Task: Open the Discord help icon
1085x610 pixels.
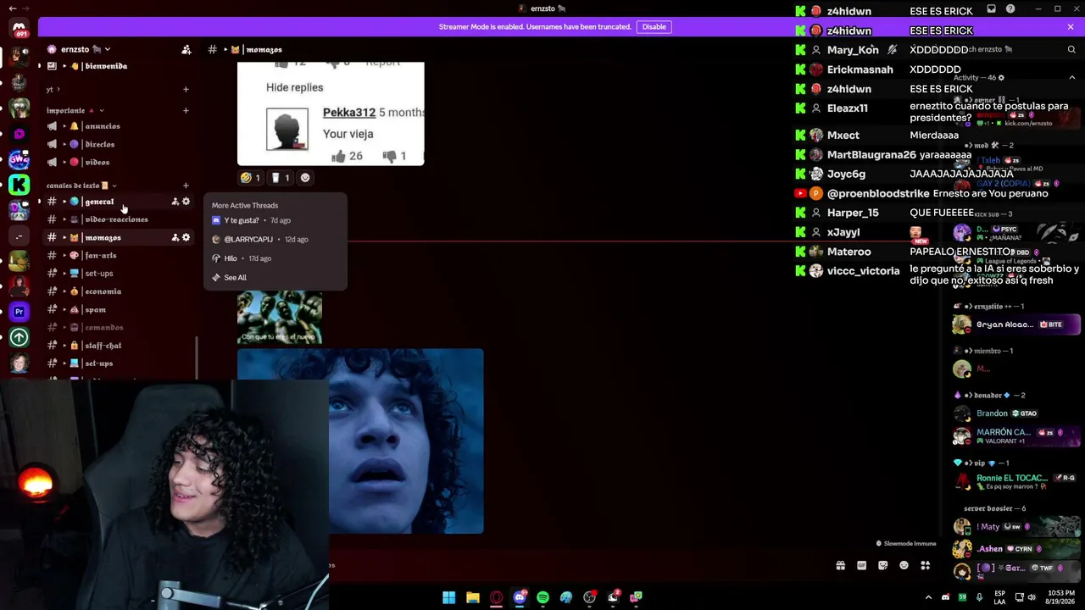Action: pyautogui.click(x=1010, y=9)
